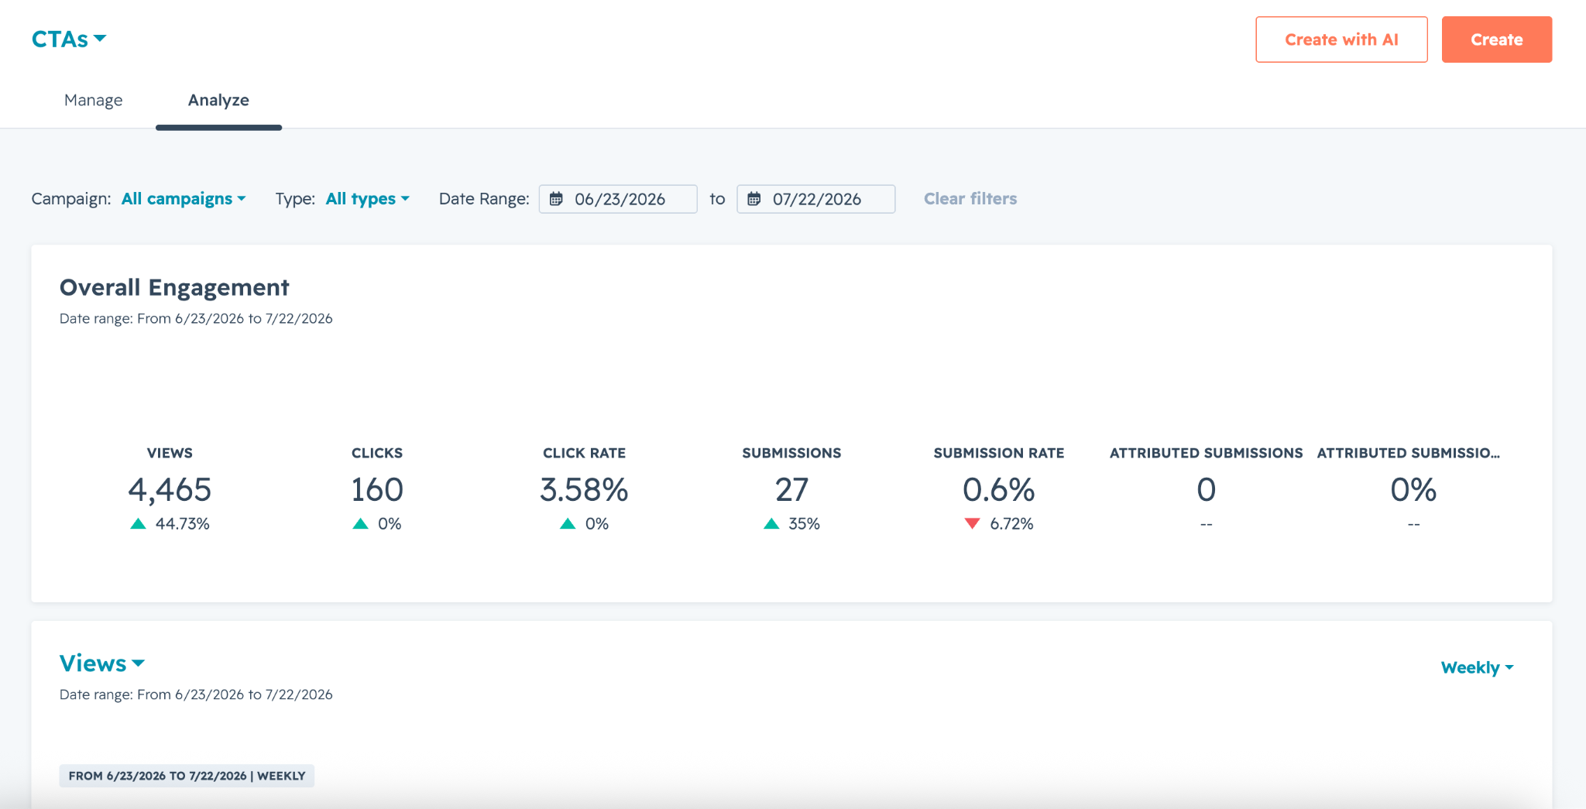
Task: Click the 27 submissions value
Action: pos(791,489)
